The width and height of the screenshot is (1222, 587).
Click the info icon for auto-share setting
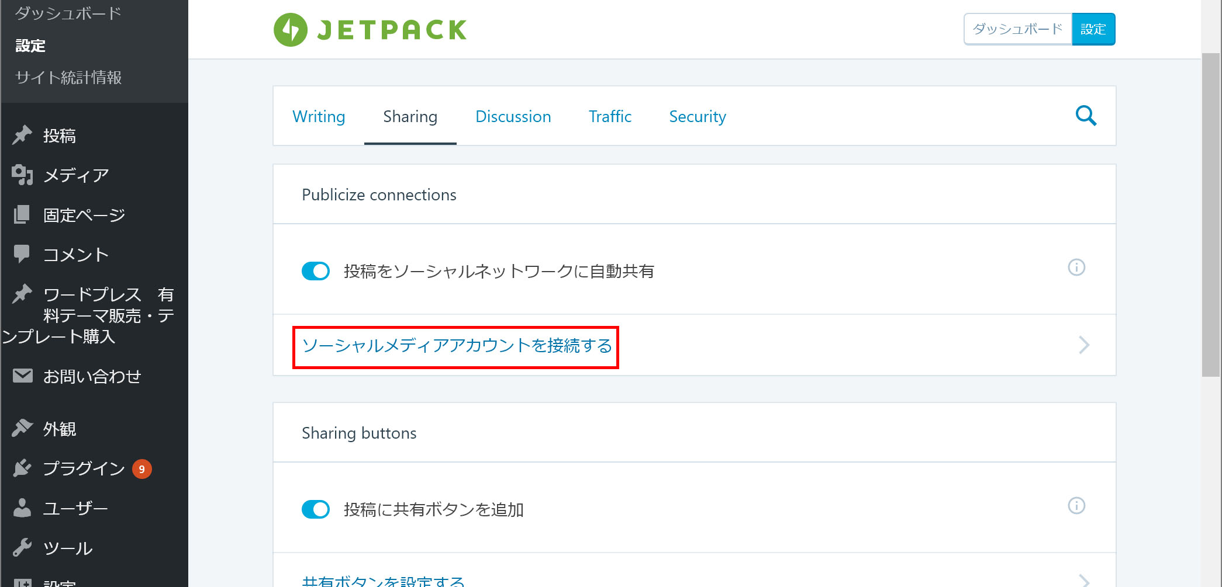(x=1076, y=267)
